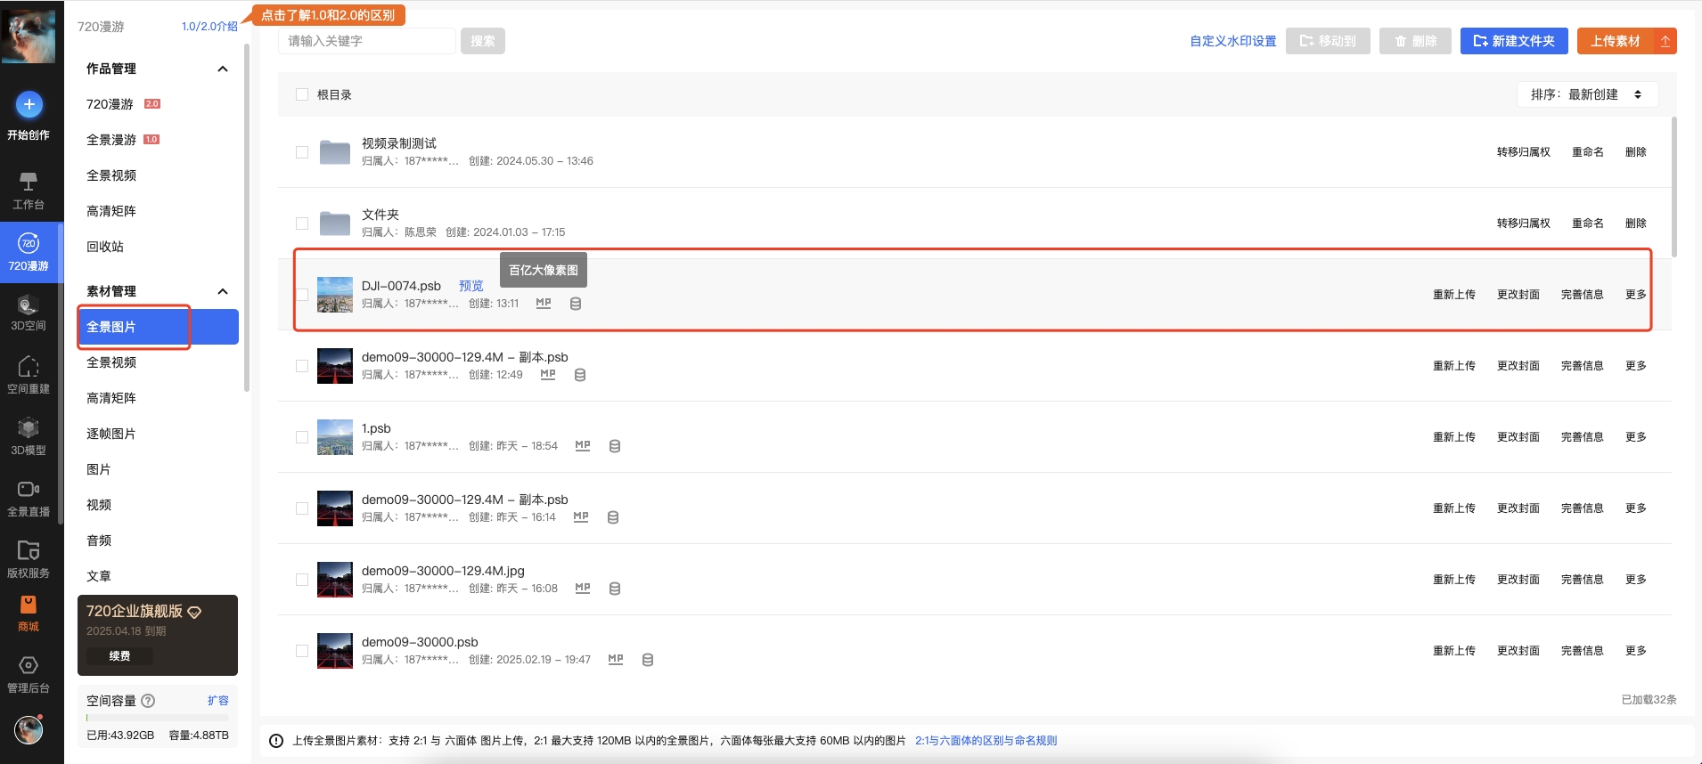Open the 3D空间 sidebar icon
The height and width of the screenshot is (764, 1702).
29,305
